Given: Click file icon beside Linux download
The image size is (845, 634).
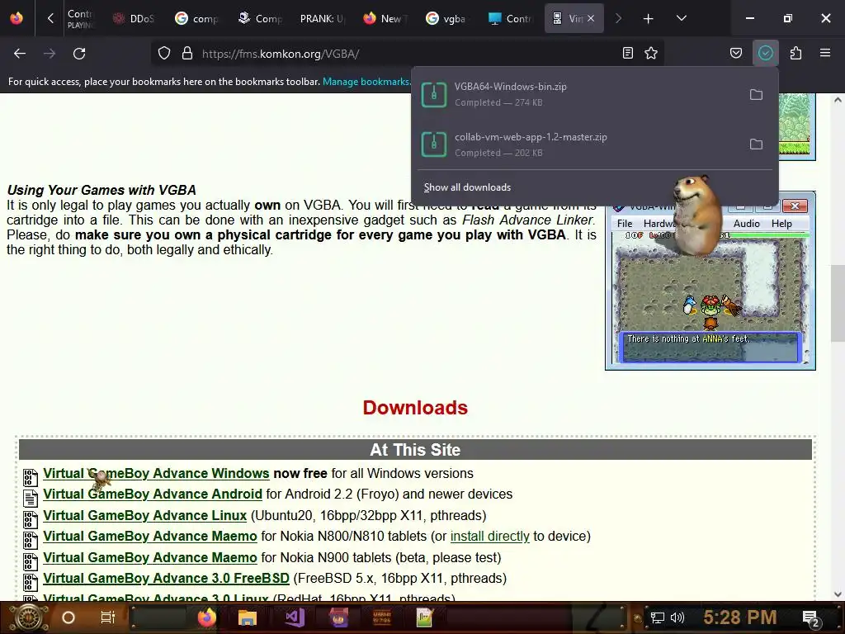Looking at the screenshot, I should [x=31, y=519].
